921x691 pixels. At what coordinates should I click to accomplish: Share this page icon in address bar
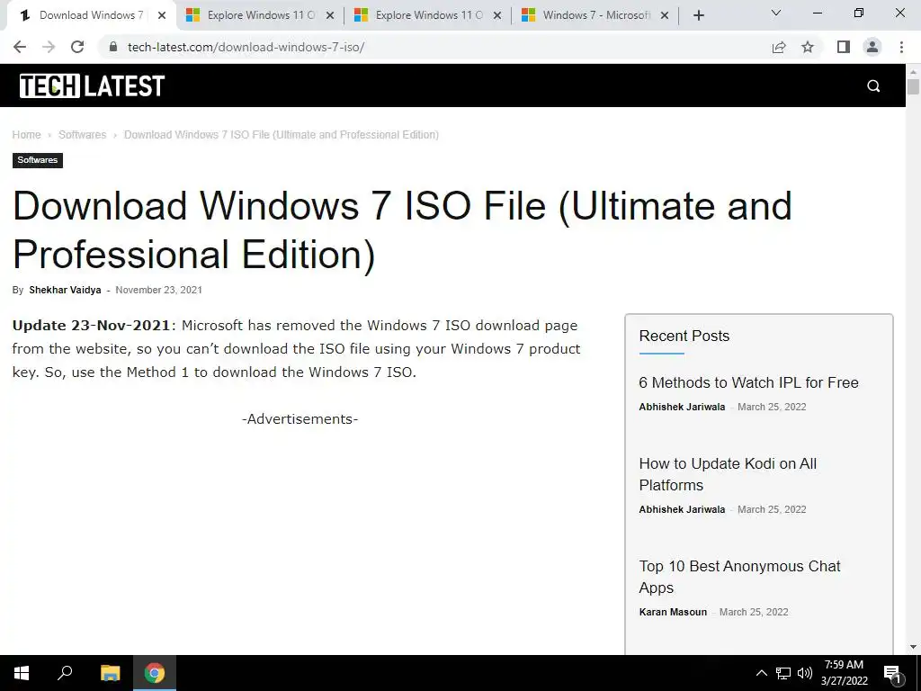779,47
